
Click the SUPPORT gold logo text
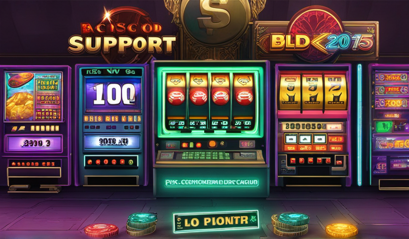[122, 45]
